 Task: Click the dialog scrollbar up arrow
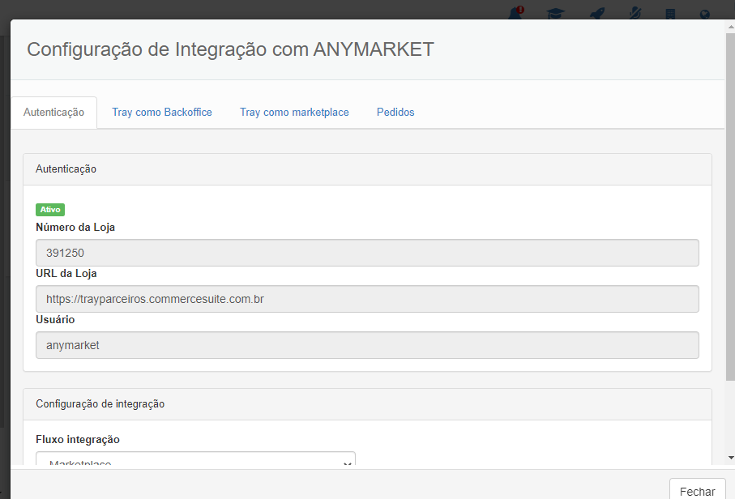pyautogui.click(x=731, y=27)
